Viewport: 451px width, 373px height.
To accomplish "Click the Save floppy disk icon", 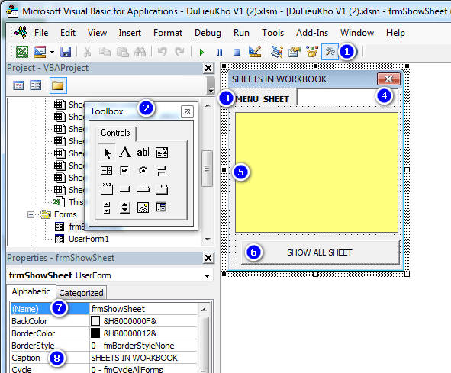I will pos(66,52).
